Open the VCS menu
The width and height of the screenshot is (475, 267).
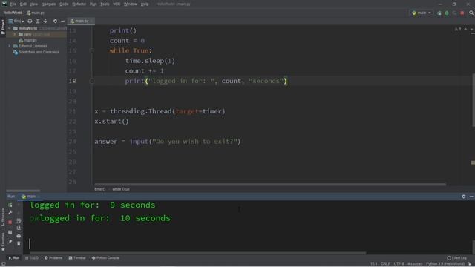pyautogui.click(x=117, y=4)
